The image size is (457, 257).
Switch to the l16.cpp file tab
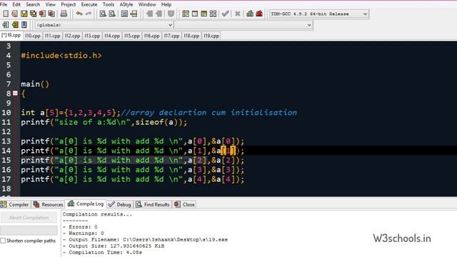[151, 36]
